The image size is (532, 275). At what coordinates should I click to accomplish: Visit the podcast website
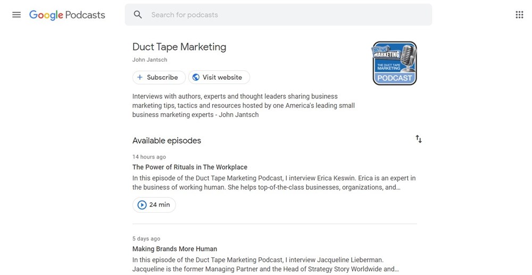click(219, 77)
